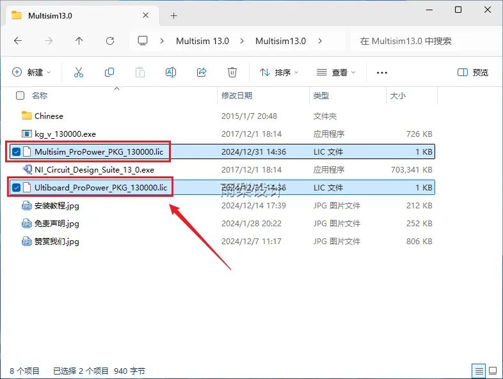Uncheck Multisim_ProPower_PKG_130000.lic checkbox

pos(16,151)
